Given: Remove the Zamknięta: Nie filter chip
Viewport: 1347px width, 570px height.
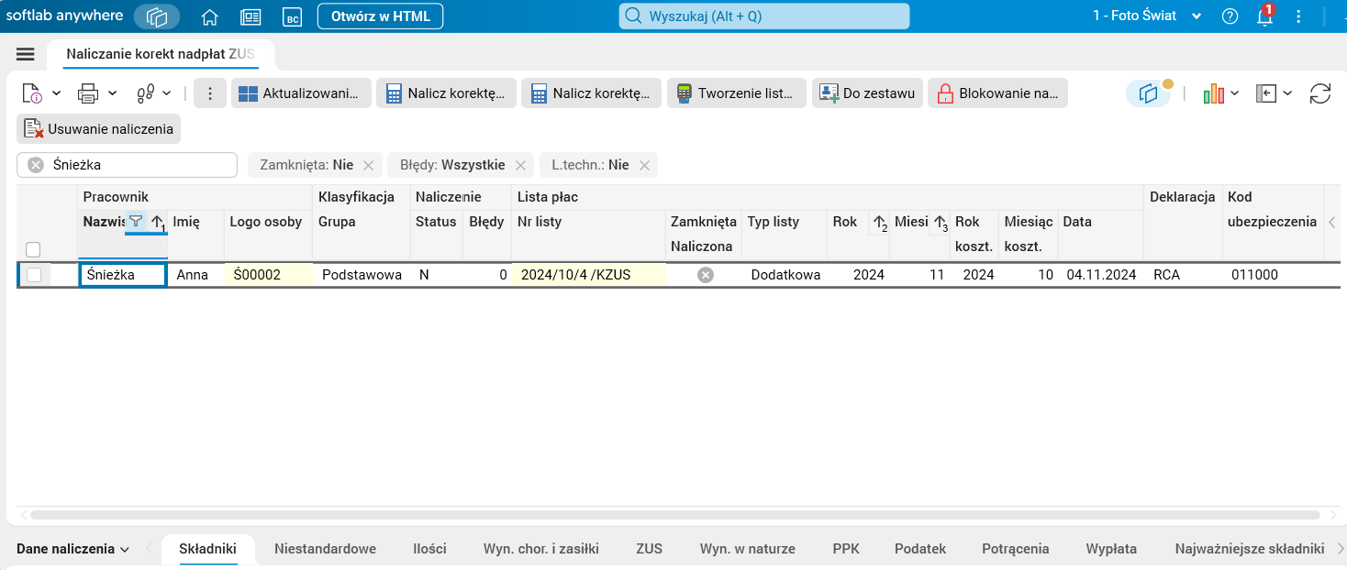Looking at the screenshot, I should coord(368,165).
